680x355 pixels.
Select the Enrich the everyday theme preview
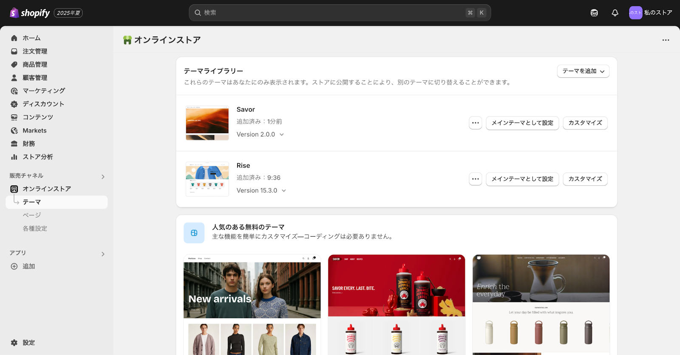[541, 305]
